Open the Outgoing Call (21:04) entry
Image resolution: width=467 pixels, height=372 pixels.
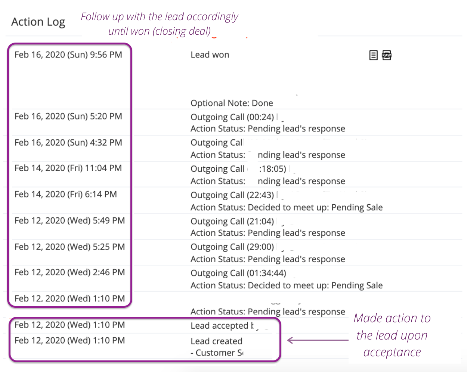click(x=232, y=221)
